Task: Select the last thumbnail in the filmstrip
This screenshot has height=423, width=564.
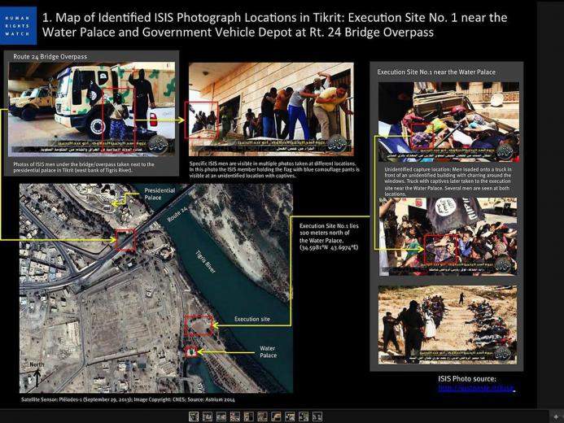Action: [317, 416]
